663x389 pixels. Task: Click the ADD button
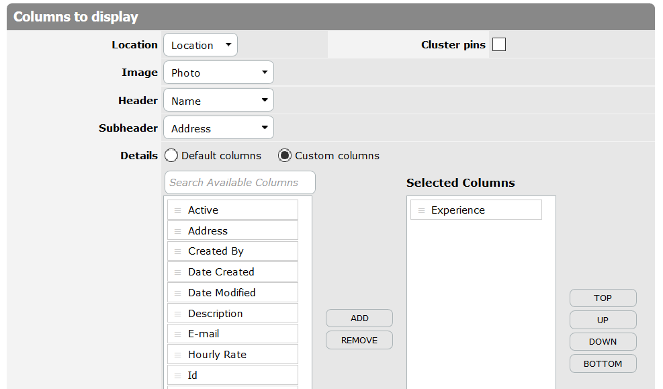pos(359,318)
